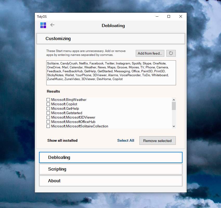Click the TidyOS four-square logo icon

[x=43, y=25]
